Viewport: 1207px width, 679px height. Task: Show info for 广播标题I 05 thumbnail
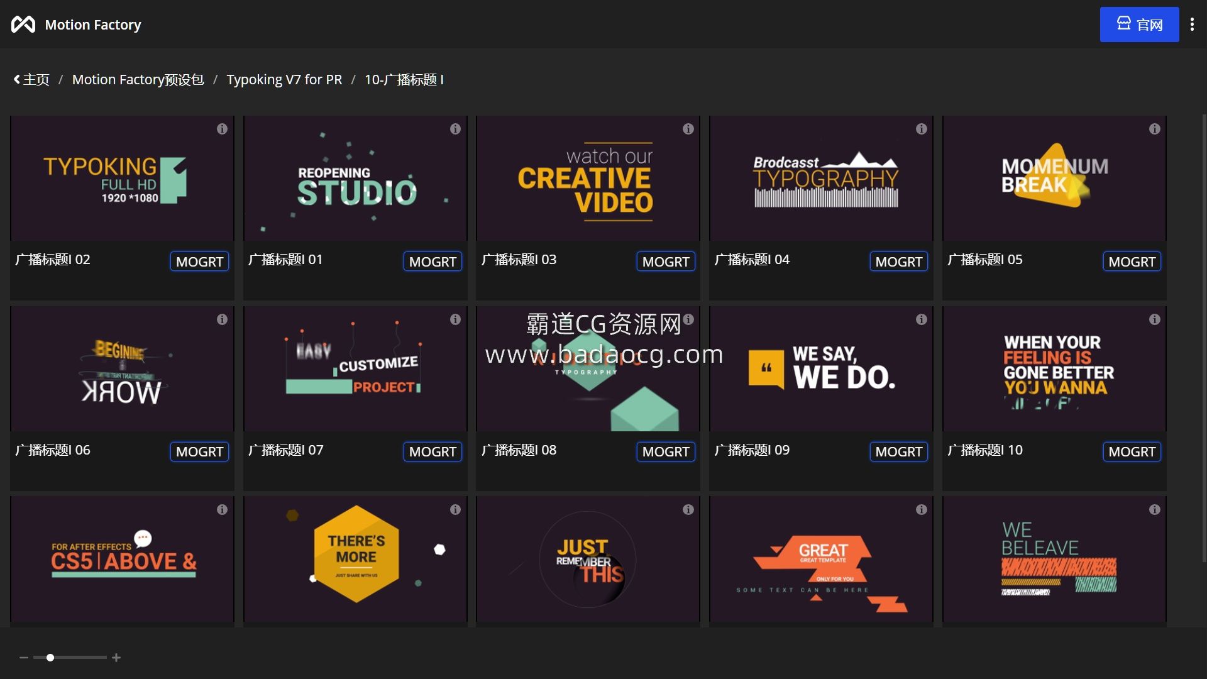point(1155,129)
